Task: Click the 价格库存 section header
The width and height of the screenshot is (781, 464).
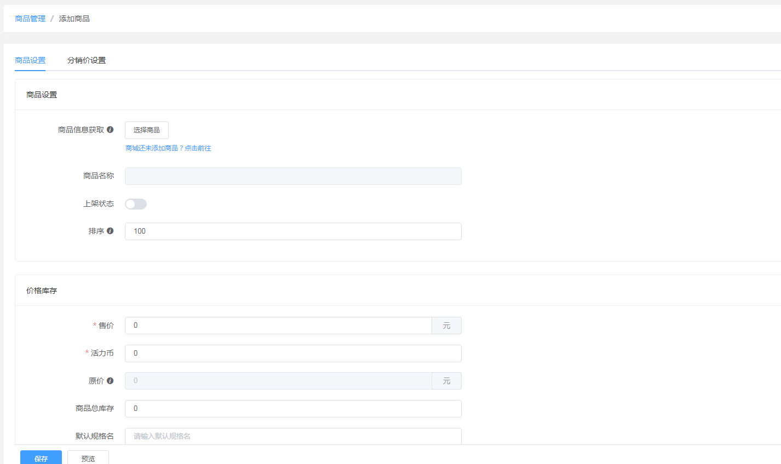Action: (x=42, y=291)
